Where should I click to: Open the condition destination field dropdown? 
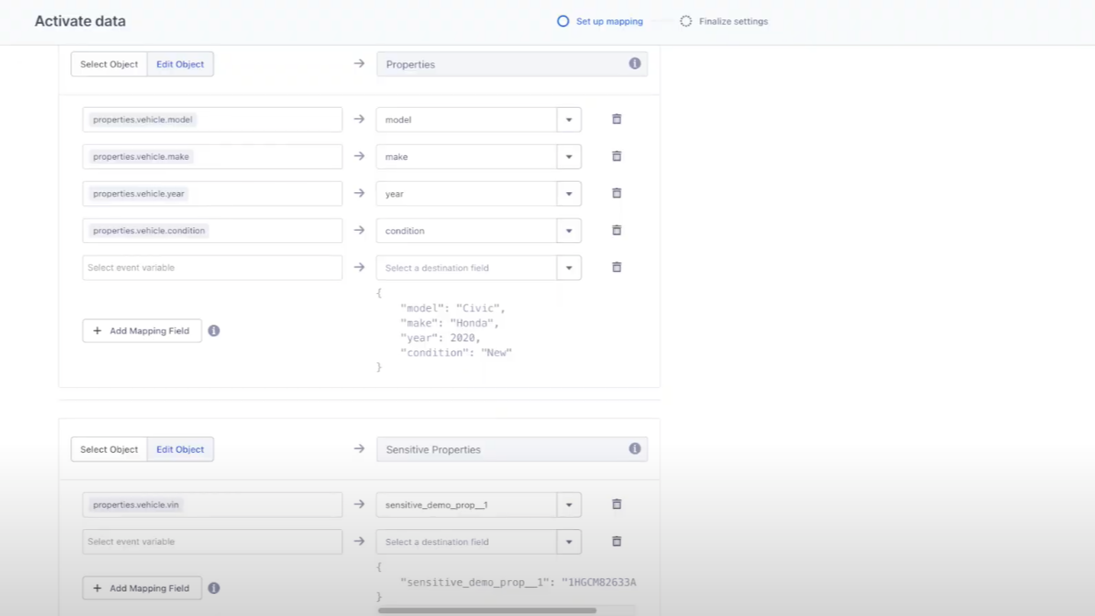(569, 230)
